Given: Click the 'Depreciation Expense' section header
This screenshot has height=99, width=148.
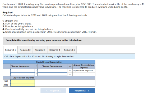Looking at the screenshot, I should (x=24, y=78).
